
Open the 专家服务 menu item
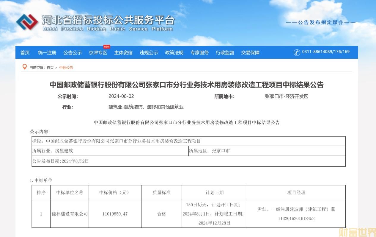(x=200, y=53)
